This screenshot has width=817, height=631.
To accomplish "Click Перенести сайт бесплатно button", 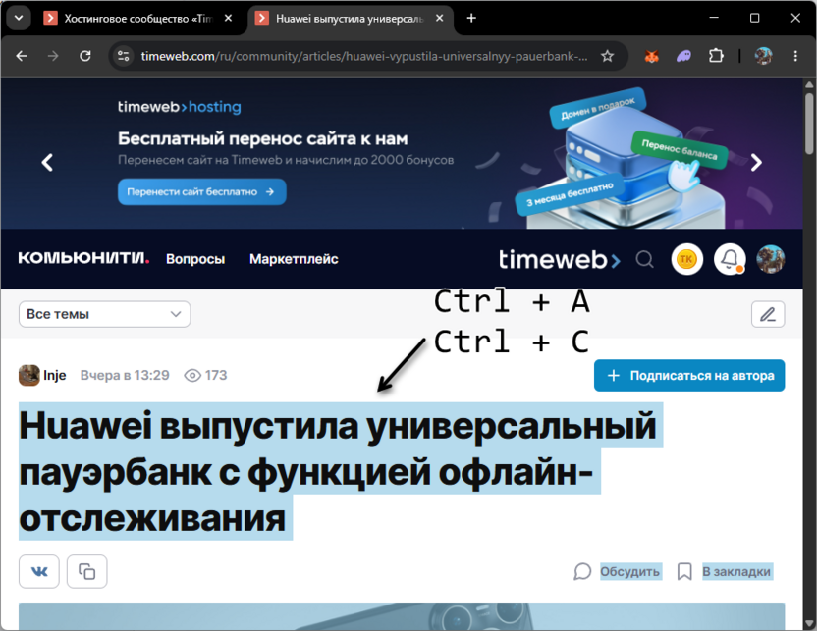I will pyautogui.click(x=201, y=191).
